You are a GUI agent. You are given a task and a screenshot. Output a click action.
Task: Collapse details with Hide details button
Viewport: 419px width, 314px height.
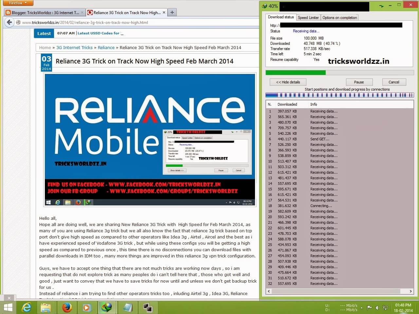[288, 82]
